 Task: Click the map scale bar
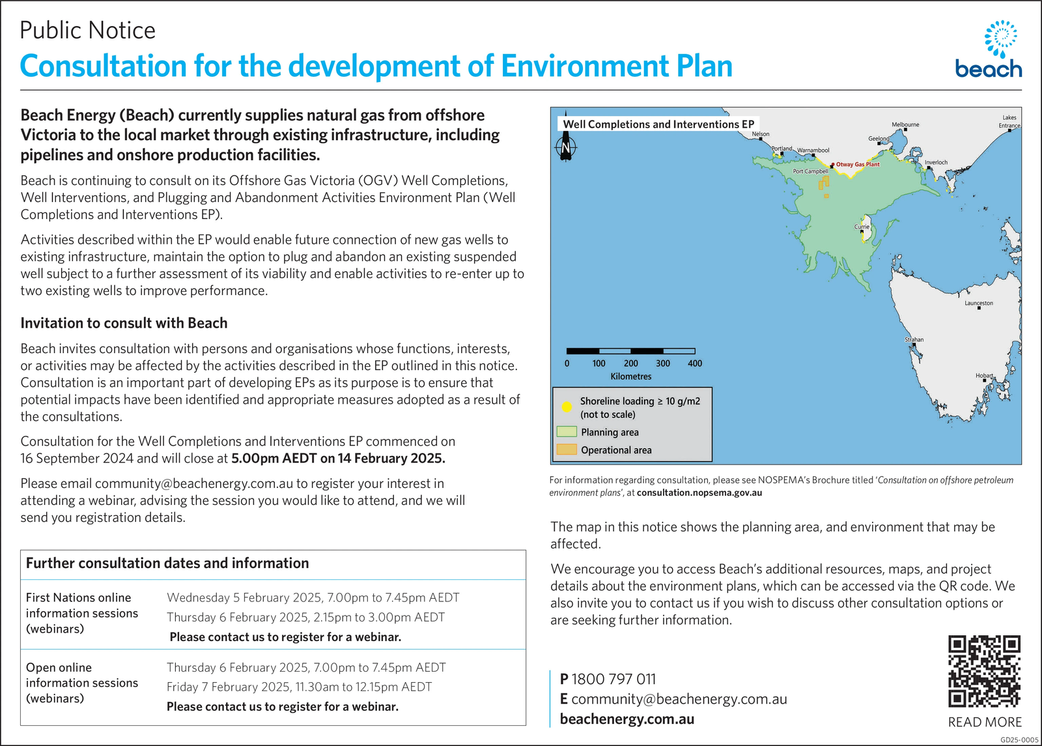[x=630, y=351]
